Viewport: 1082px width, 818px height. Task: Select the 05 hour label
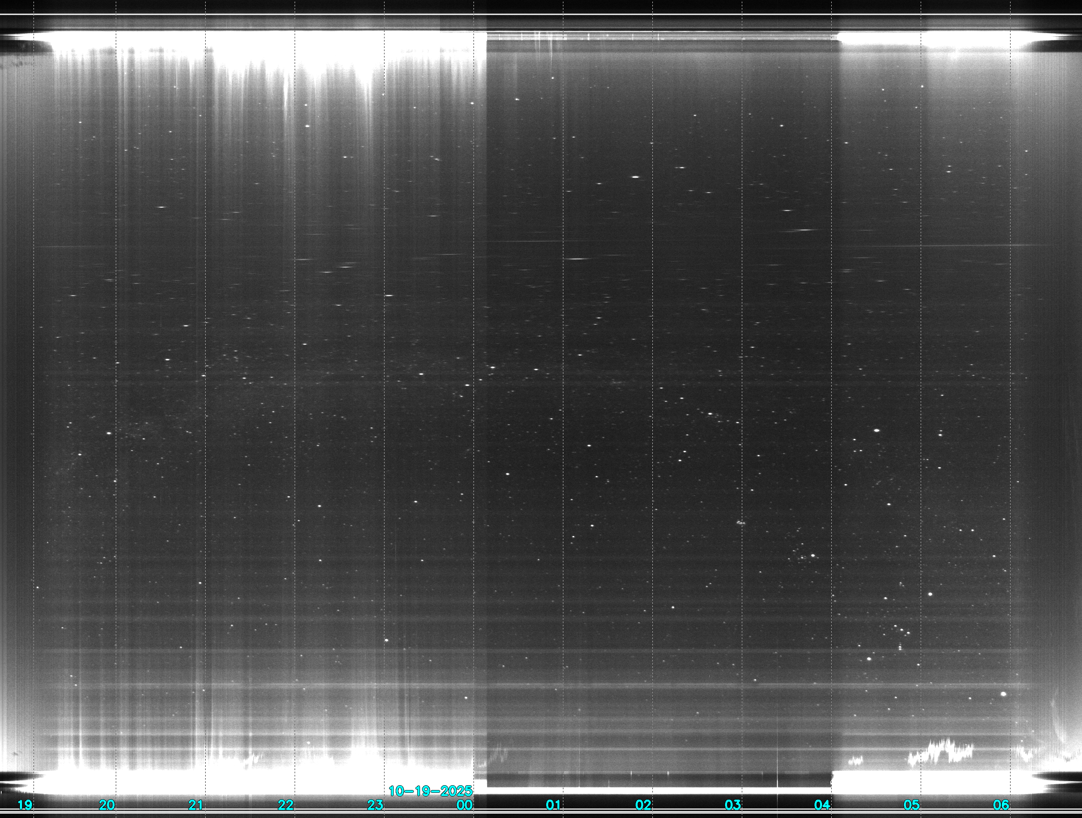coord(912,805)
